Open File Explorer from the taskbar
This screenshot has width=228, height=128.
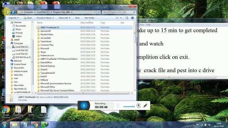coord(15,125)
